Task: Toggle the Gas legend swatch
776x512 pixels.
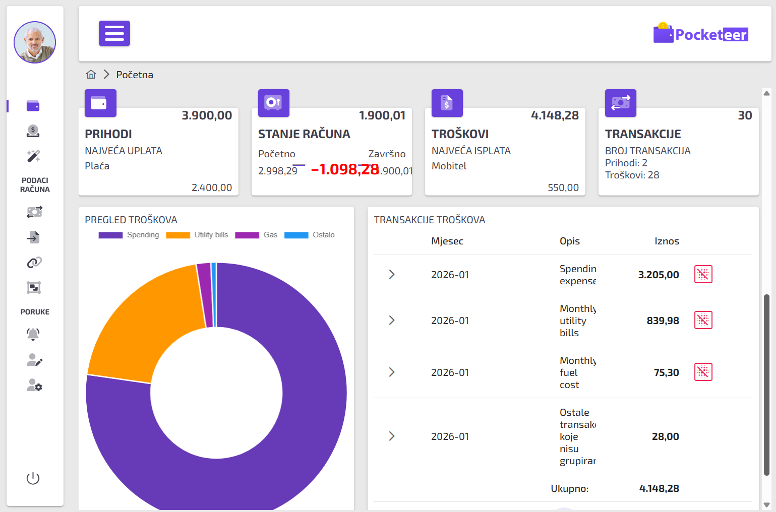Action: pyautogui.click(x=247, y=235)
